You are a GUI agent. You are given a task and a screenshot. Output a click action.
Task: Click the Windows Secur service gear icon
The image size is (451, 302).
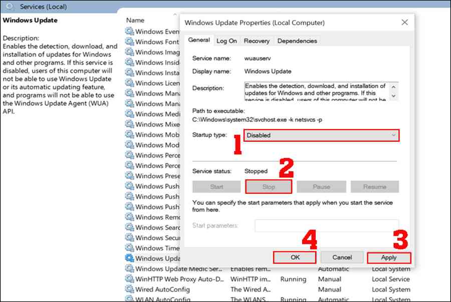129,237
